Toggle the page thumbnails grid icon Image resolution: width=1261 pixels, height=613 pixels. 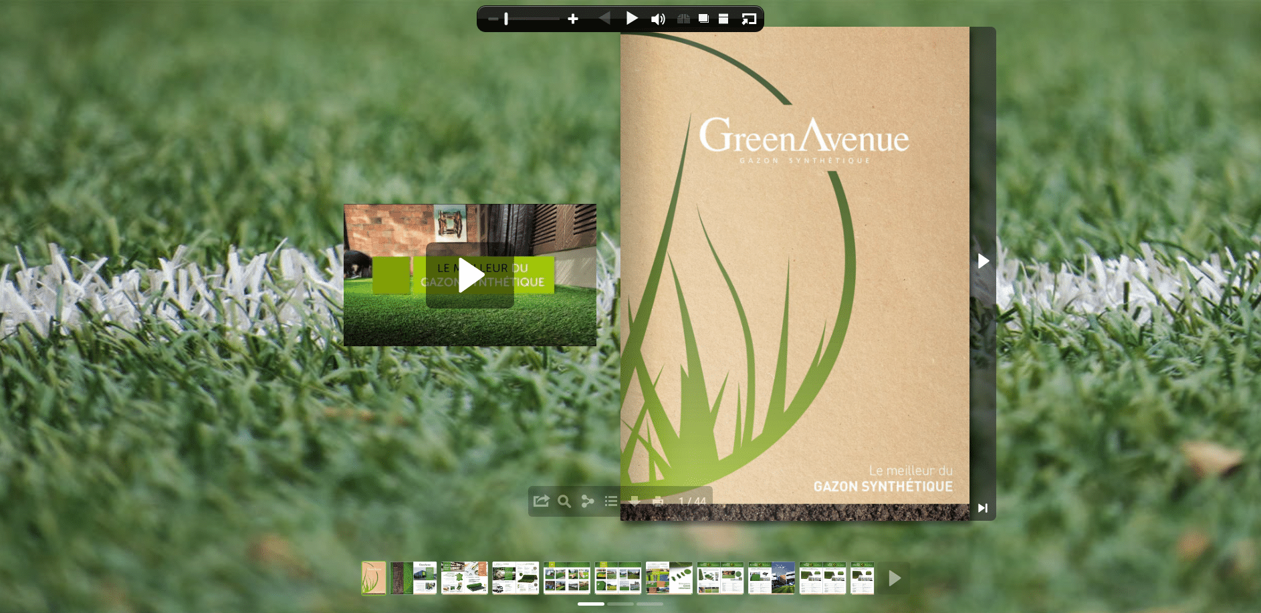(683, 19)
